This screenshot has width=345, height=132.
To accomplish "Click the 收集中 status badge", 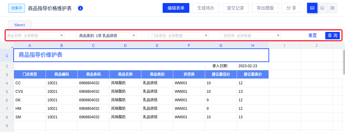I will pyautogui.click(x=17, y=8).
